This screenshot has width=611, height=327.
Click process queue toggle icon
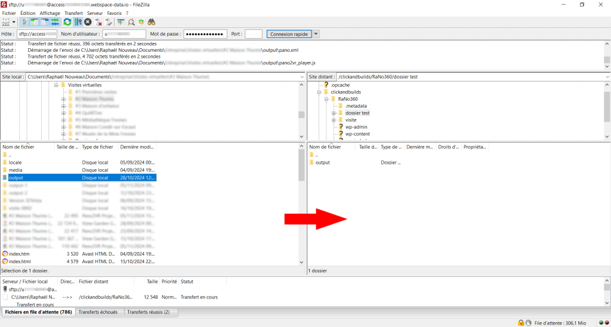78,22
